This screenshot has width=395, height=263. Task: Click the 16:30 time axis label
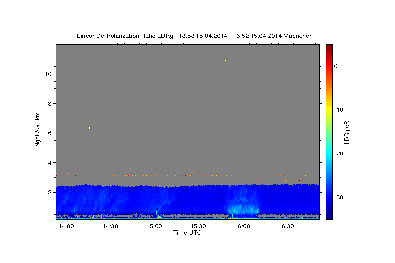(x=286, y=227)
